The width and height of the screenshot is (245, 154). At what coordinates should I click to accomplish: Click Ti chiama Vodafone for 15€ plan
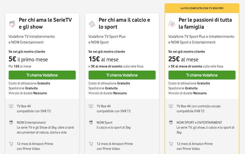122,75
